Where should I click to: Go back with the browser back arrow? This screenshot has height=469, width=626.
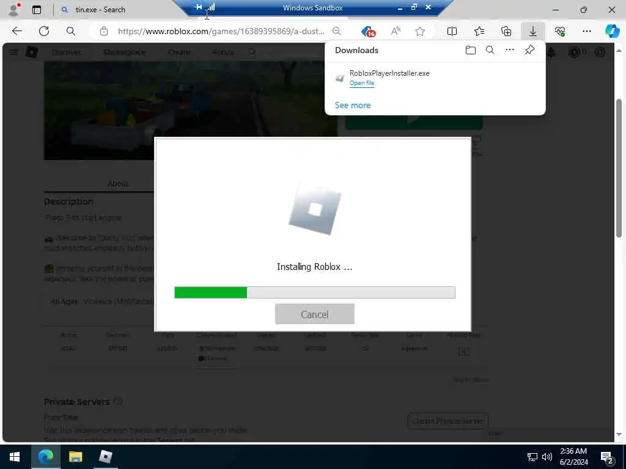tap(17, 31)
